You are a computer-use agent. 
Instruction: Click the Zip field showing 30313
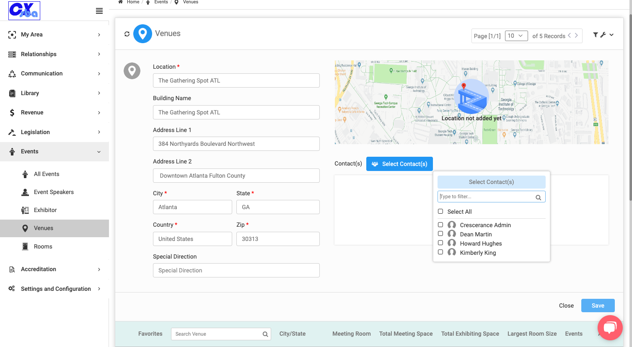278,239
